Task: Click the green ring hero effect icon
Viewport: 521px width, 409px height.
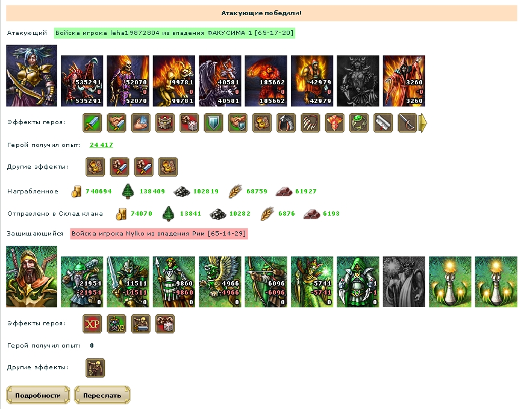Action: (x=359, y=123)
